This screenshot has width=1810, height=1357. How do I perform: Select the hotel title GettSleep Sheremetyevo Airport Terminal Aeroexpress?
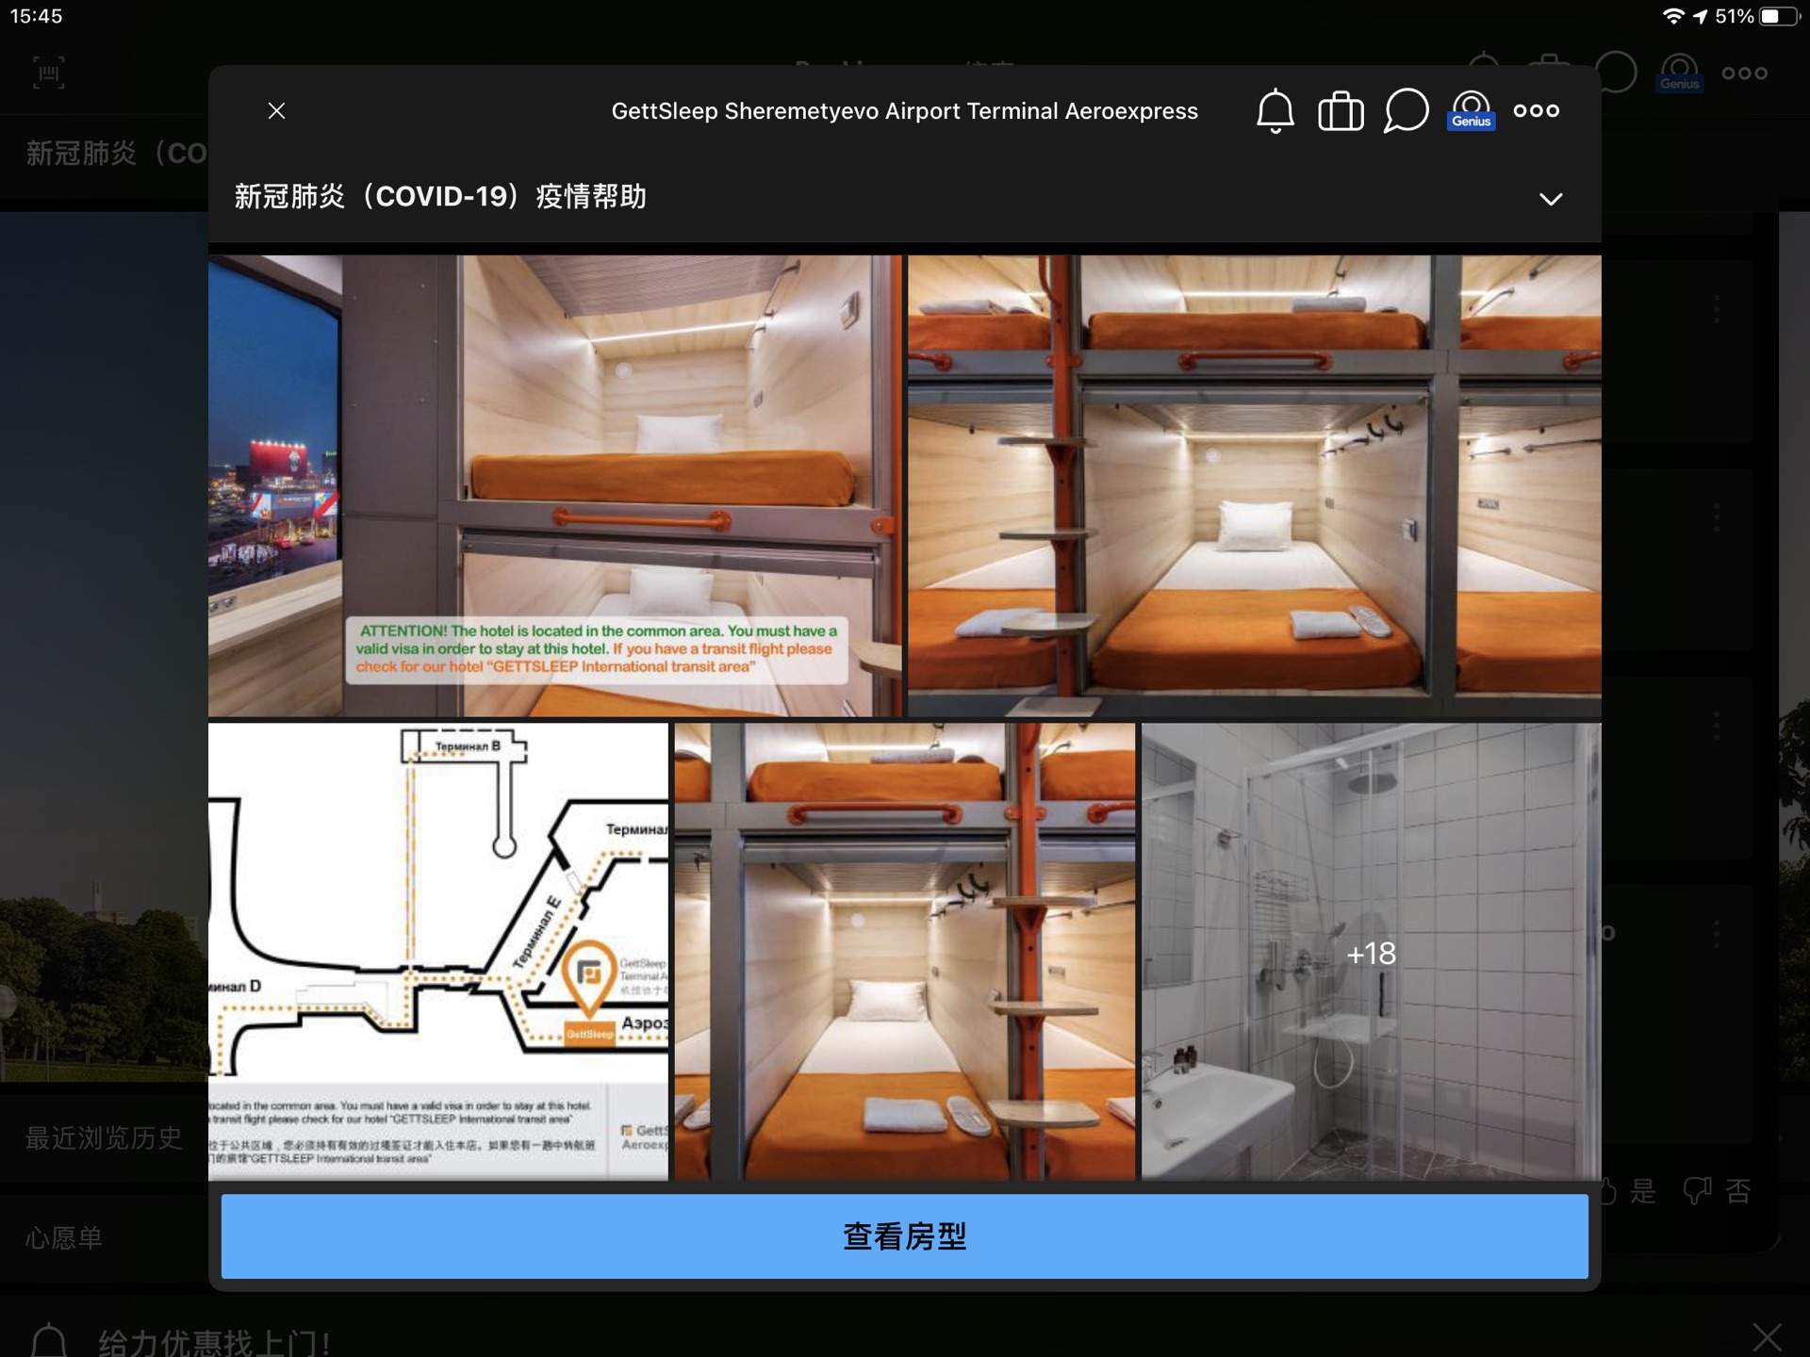905,111
